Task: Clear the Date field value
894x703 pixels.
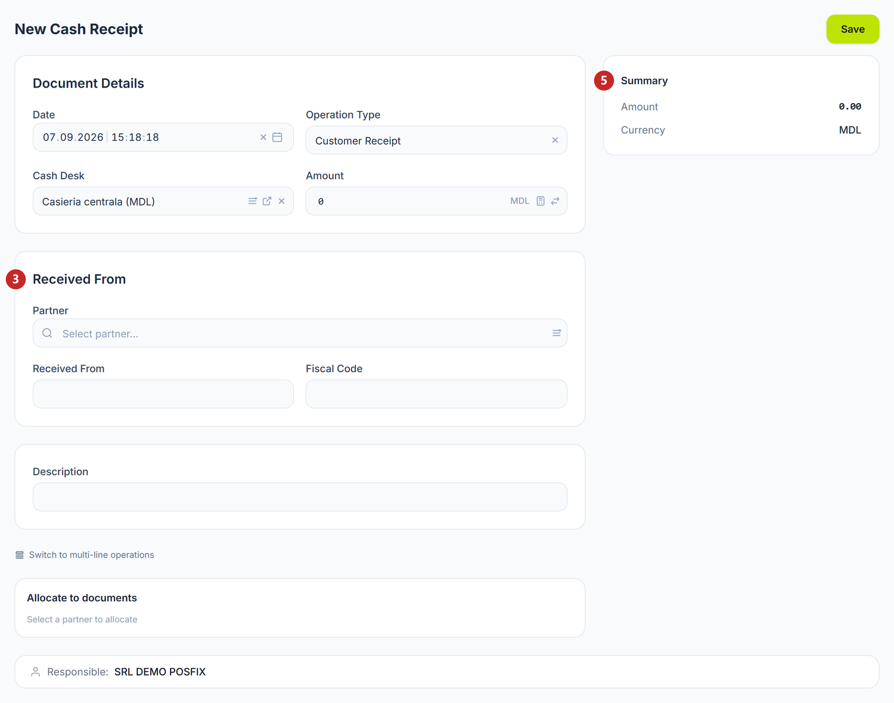Action: [263, 137]
